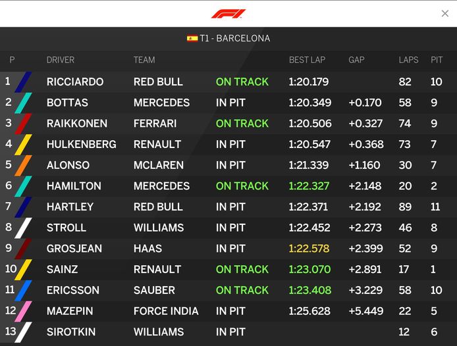Click the BEST LAP column header
Viewport: 457px width, 346px height.
pyautogui.click(x=307, y=60)
